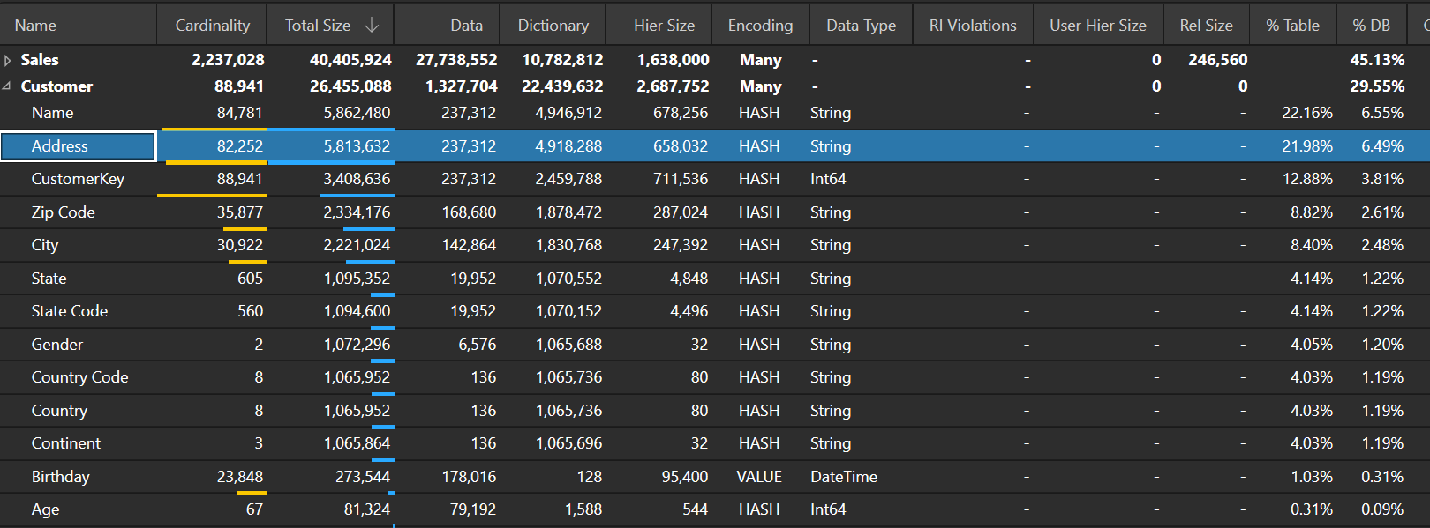Viewport: 1430px width, 528px height.
Task: Expand the Sales table row
Action: coord(8,60)
